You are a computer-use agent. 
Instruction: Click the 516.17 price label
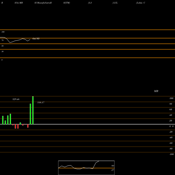pyautogui.click(x=41, y=103)
